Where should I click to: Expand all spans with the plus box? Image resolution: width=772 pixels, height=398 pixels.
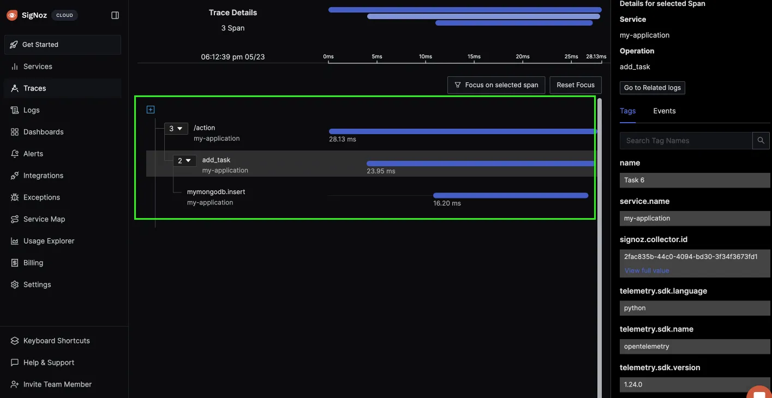pos(151,110)
